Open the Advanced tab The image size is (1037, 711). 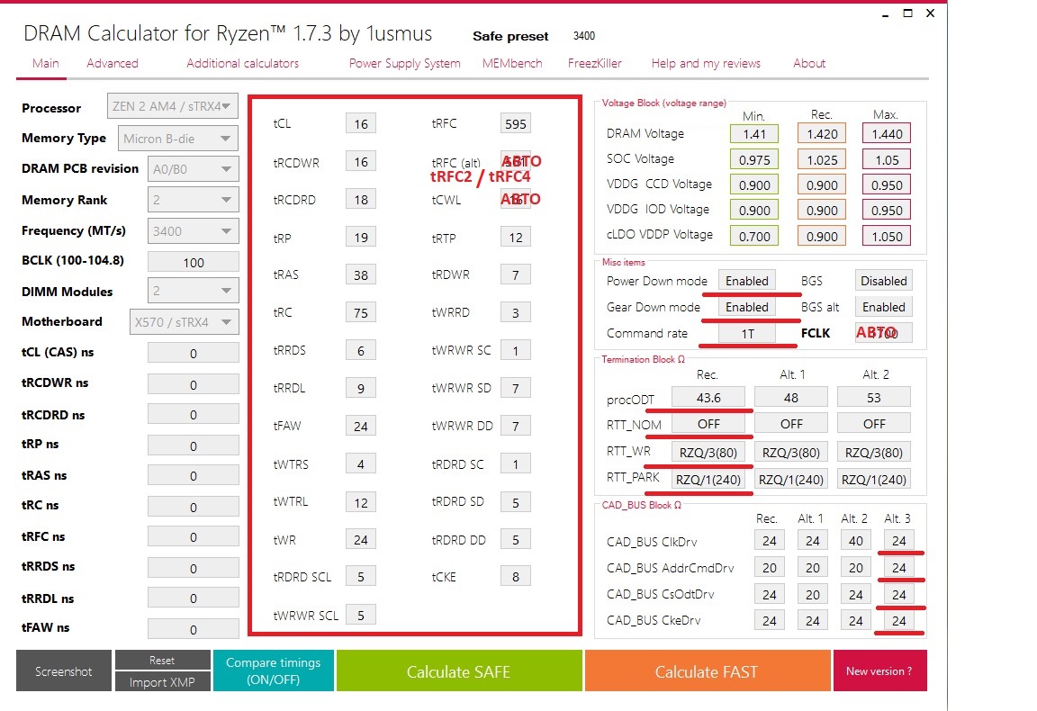[x=113, y=64]
